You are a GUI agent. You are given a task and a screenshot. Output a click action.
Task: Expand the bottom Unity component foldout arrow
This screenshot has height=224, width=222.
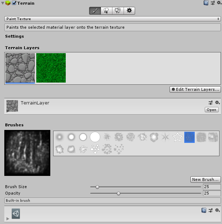coord(8,219)
